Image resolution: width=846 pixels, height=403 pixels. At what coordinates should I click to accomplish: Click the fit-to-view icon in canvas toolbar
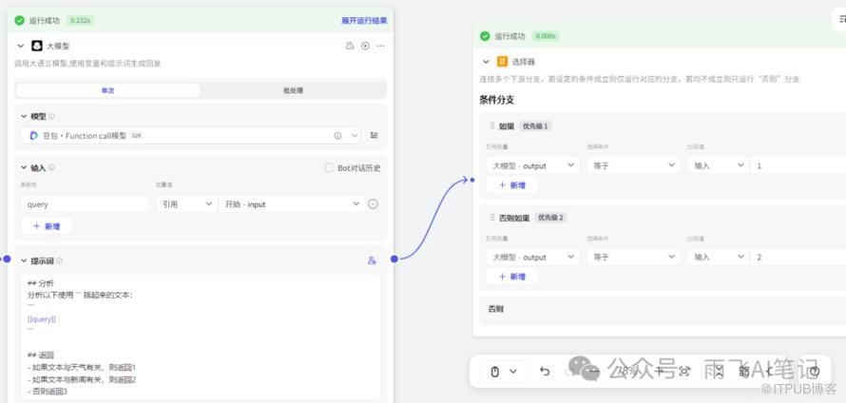click(684, 372)
